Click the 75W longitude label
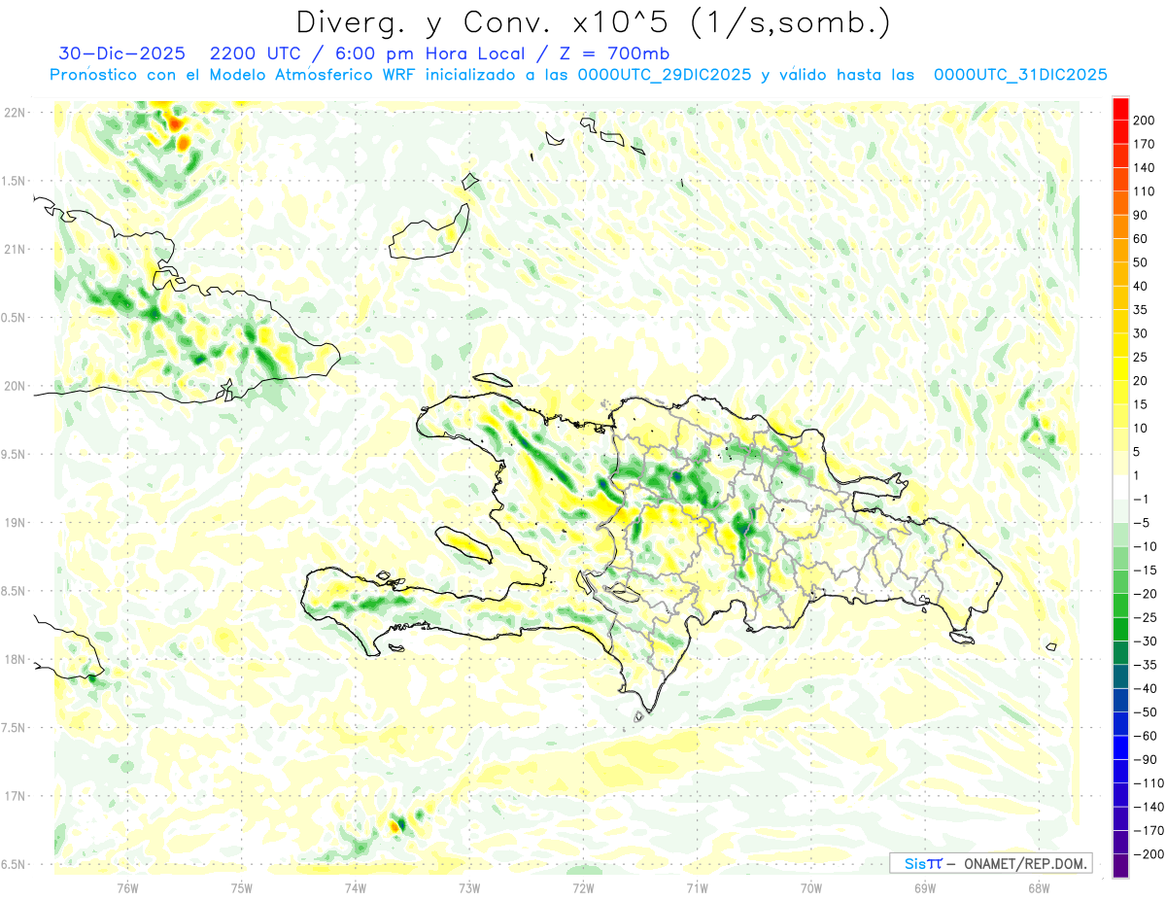 (242, 887)
